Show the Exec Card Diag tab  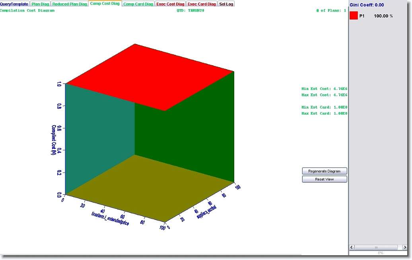(x=202, y=4)
